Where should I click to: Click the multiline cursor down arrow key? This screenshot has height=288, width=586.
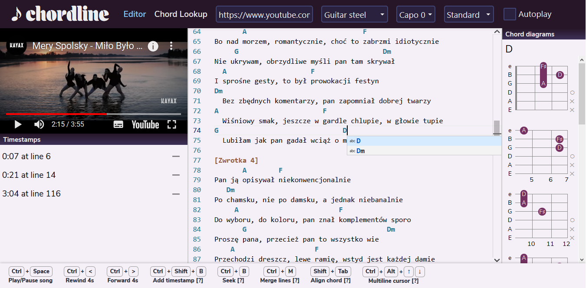(x=419, y=272)
